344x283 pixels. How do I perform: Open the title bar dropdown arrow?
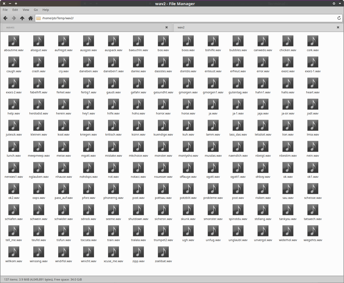(340, 4)
